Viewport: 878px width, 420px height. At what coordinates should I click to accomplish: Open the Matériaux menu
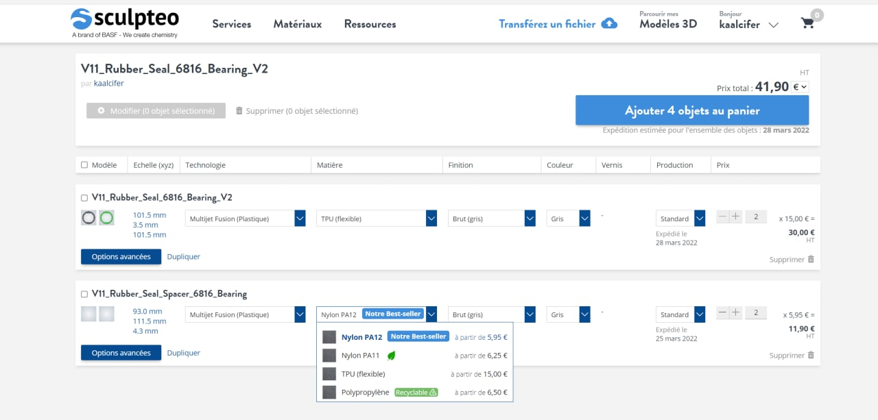point(298,24)
